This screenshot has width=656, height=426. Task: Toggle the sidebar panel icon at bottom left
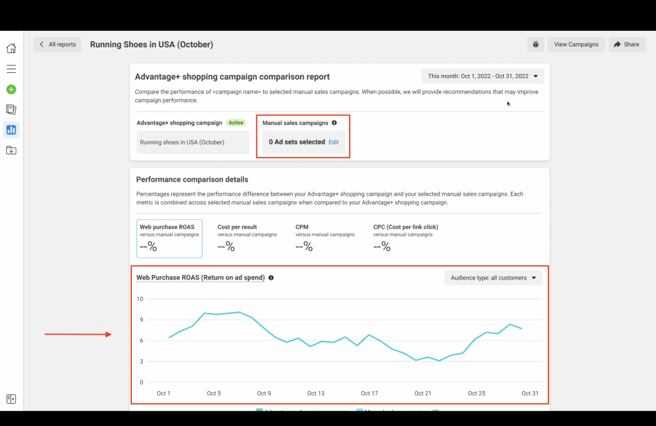coord(11,399)
